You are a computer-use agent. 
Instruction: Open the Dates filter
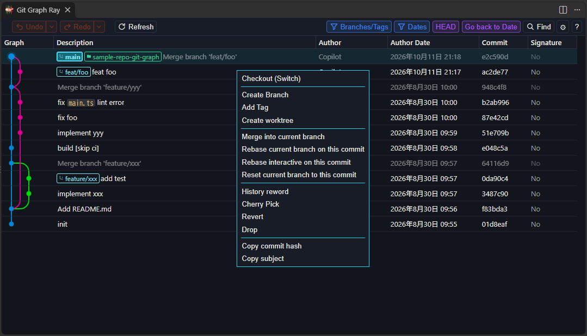[412, 27]
